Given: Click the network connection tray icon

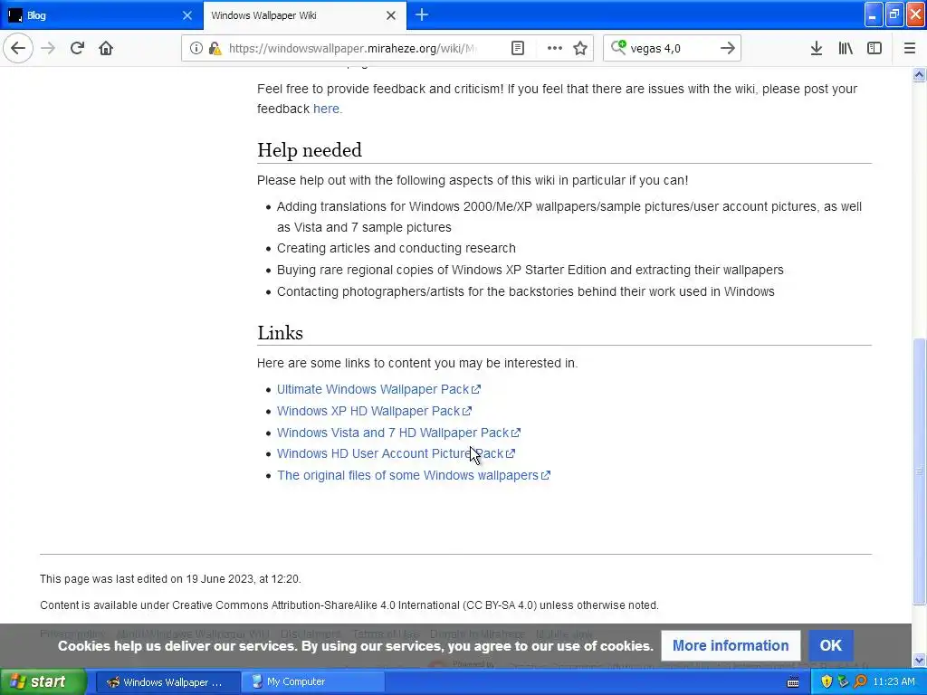Looking at the screenshot, I should coord(843,682).
